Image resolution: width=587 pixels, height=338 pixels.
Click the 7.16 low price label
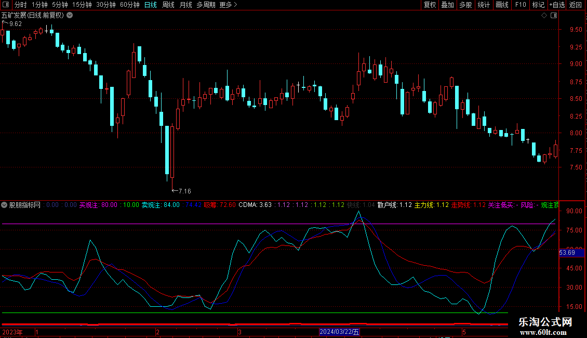click(x=184, y=191)
